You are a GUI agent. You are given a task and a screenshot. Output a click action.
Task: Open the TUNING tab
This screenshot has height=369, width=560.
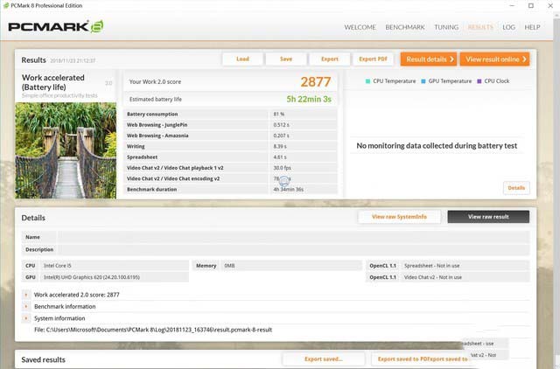[x=446, y=27]
